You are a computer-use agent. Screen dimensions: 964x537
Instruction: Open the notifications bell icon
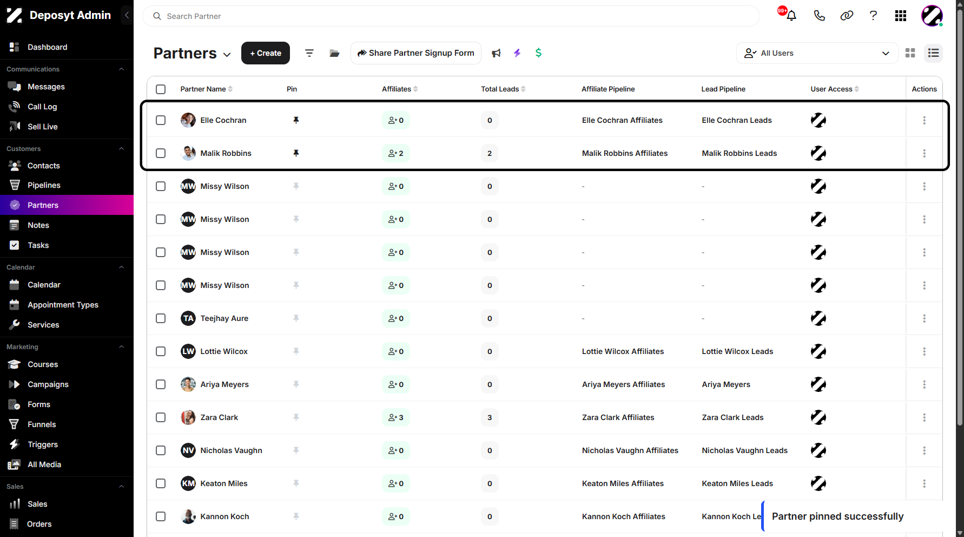pos(791,16)
